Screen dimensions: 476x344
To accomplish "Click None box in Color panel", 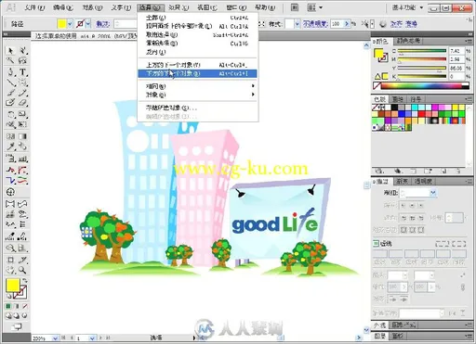I will coord(377,86).
